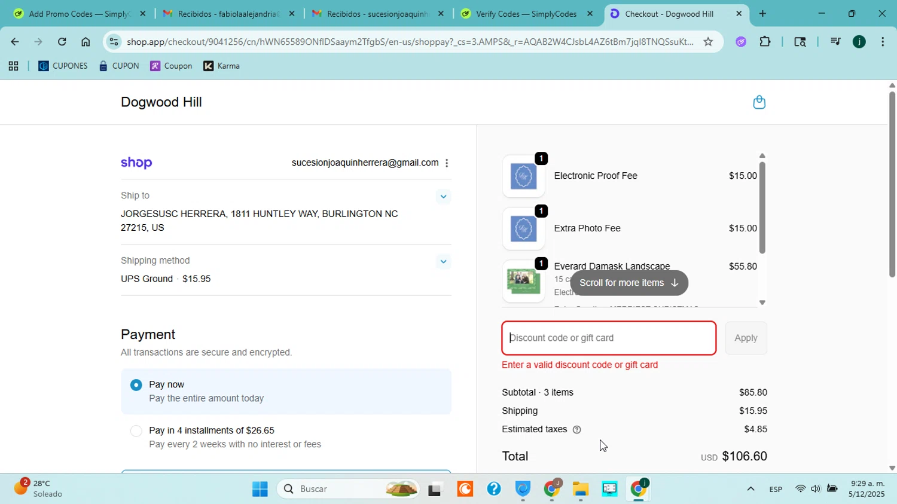This screenshot has width=897, height=504.
Task: Open the battery status tray icon
Action: (832, 489)
